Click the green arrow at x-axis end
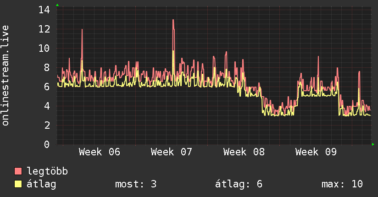 coord(373,144)
